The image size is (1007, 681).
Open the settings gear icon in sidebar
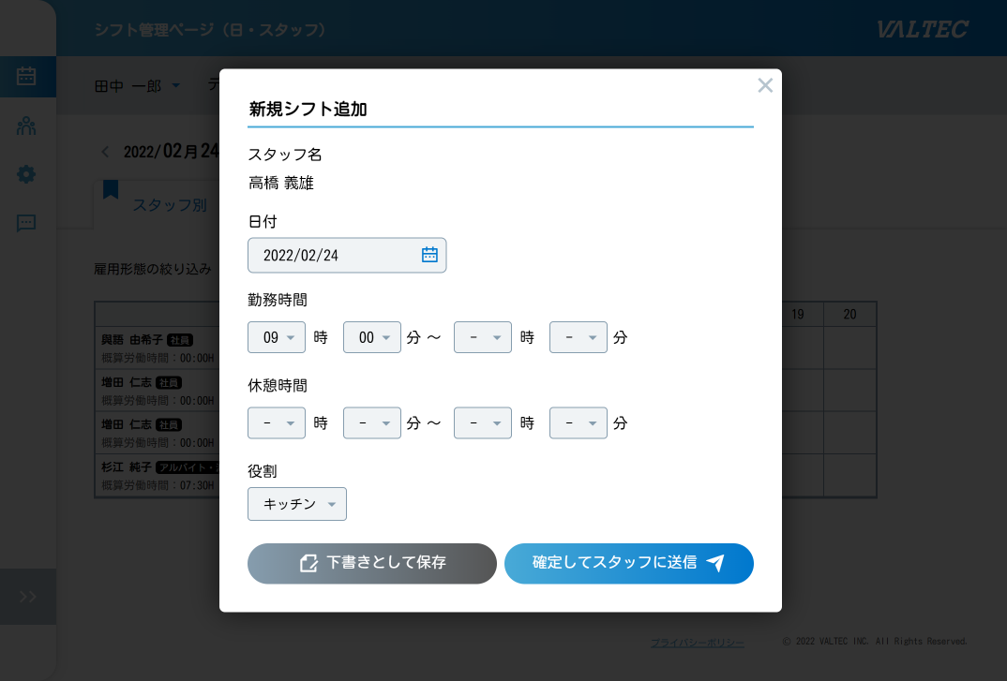pyautogui.click(x=26, y=174)
